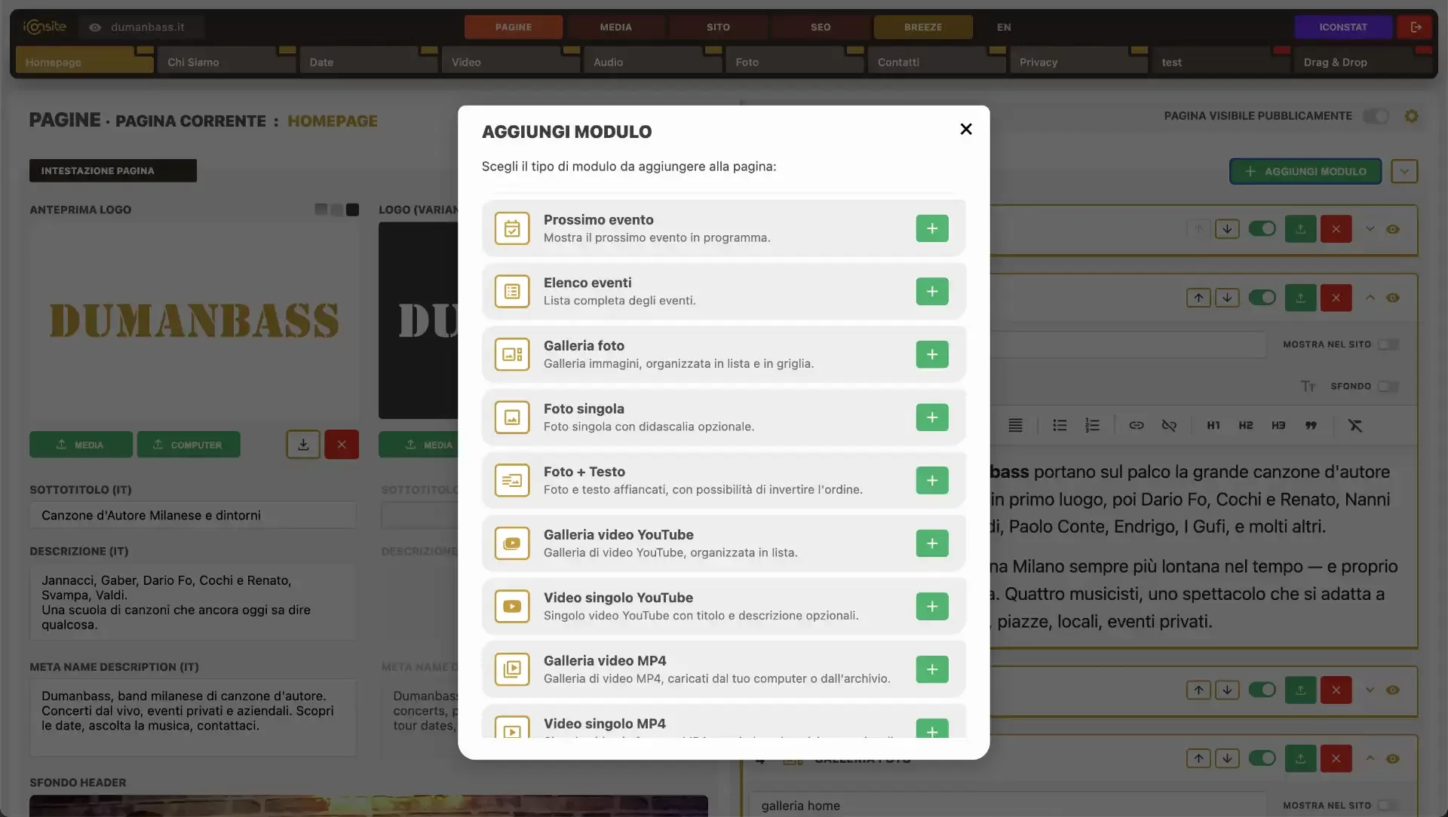Open page settings gear icon
The image size is (1448, 817).
pos(1411,116)
